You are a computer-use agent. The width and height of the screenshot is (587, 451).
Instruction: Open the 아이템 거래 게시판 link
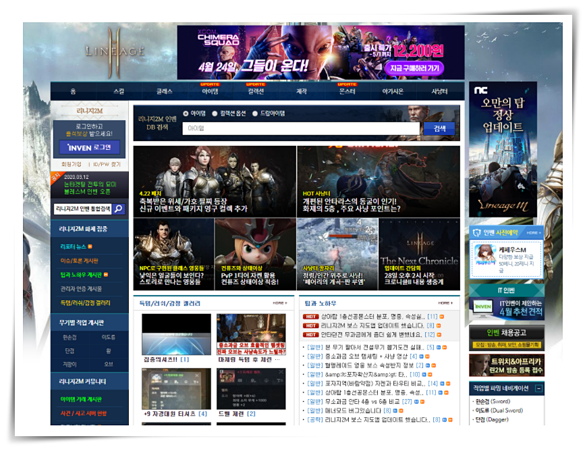tap(81, 399)
